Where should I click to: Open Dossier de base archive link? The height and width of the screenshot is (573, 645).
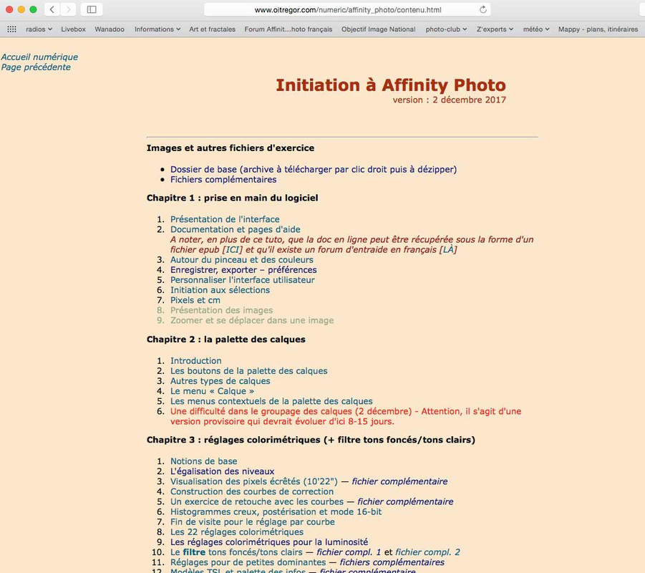(314, 169)
